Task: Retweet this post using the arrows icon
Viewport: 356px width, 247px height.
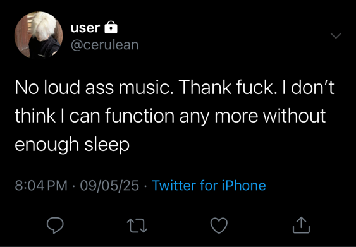Action: 137,226
